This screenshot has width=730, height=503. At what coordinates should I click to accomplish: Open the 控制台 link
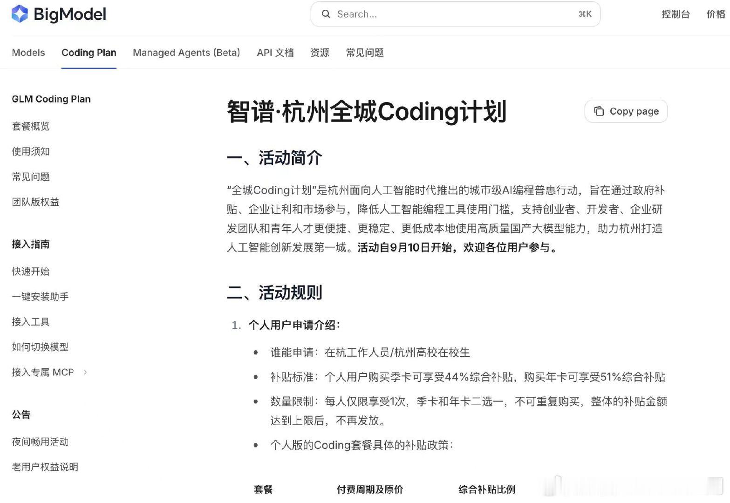[x=675, y=14]
